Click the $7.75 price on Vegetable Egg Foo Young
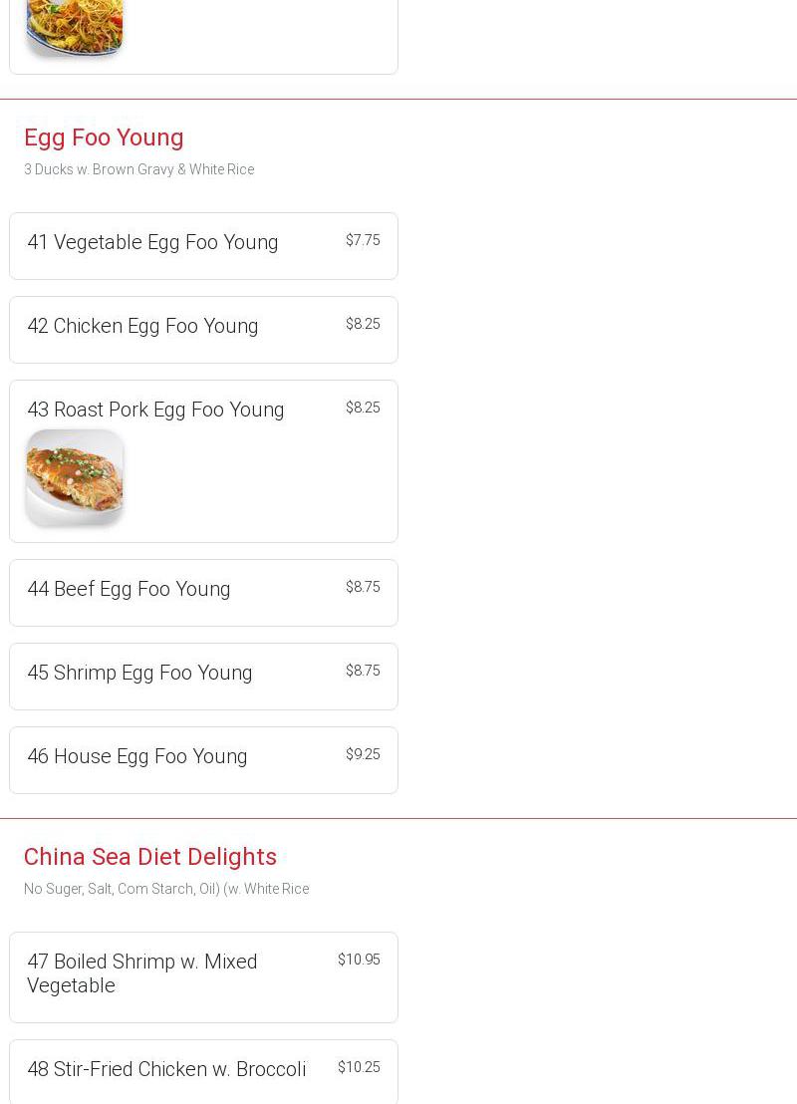 click(x=363, y=240)
